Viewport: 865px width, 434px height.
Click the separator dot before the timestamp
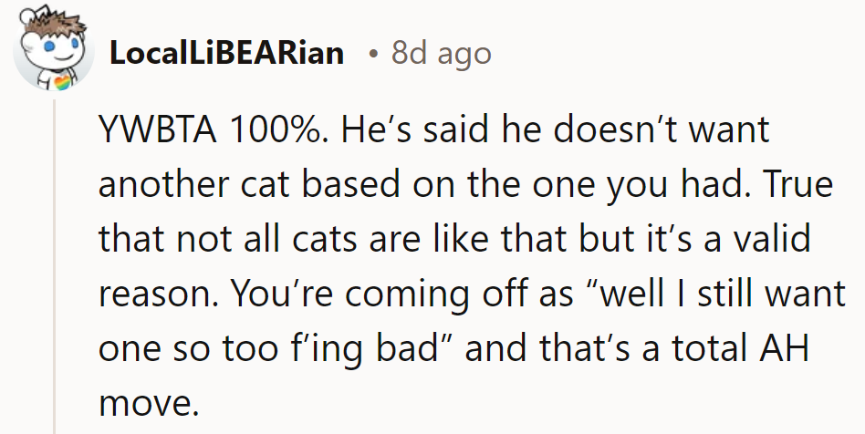tap(374, 55)
